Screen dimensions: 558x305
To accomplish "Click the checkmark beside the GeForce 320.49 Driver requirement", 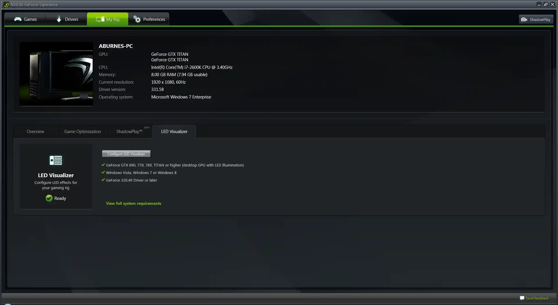I will [x=103, y=180].
